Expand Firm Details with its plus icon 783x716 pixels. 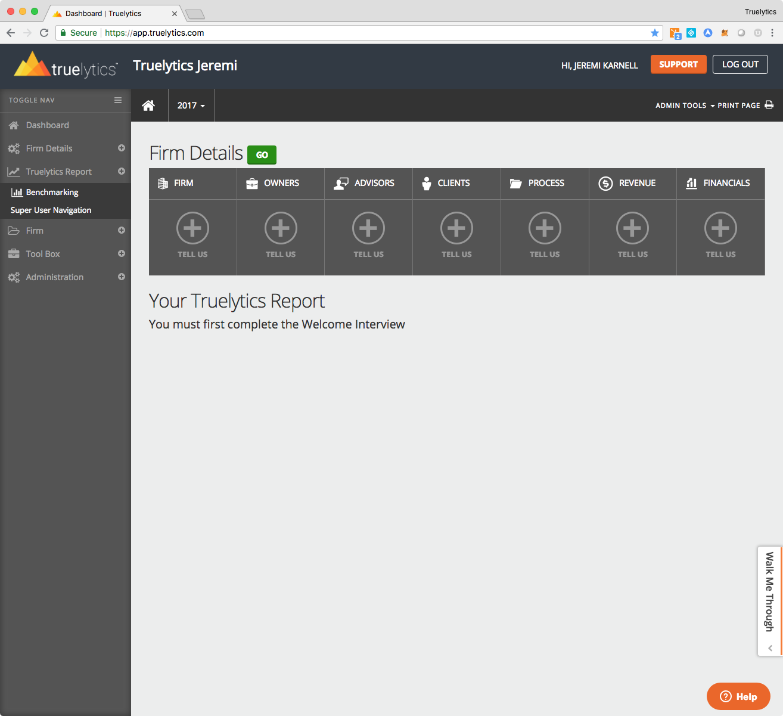[x=122, y=148]
